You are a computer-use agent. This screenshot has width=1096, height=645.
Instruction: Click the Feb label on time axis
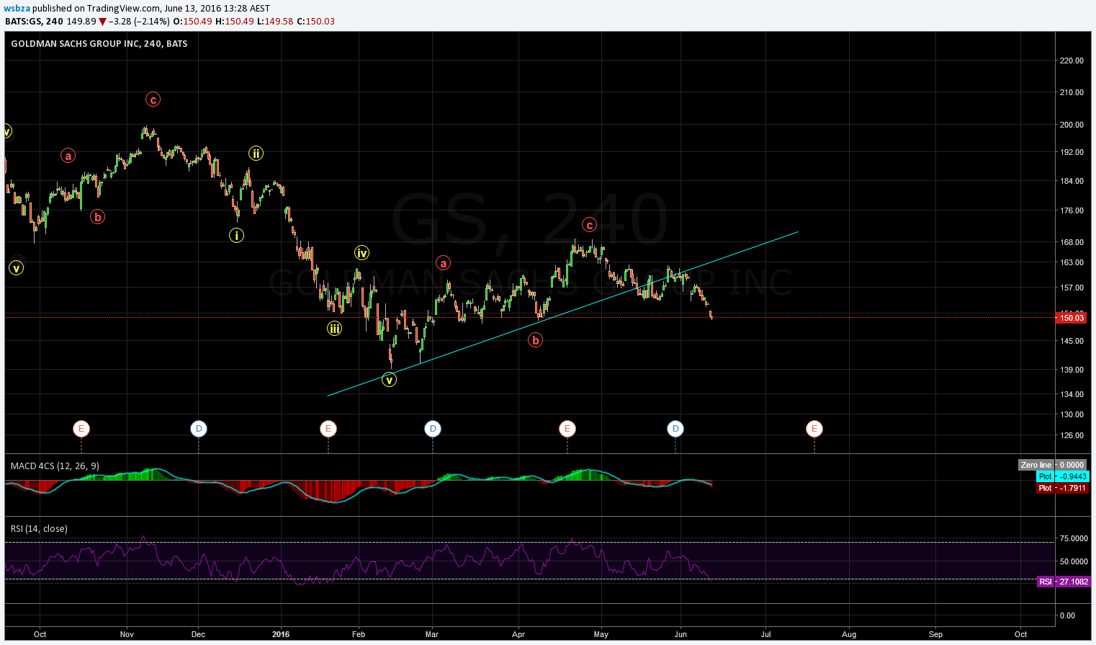[x=358, y=634]
